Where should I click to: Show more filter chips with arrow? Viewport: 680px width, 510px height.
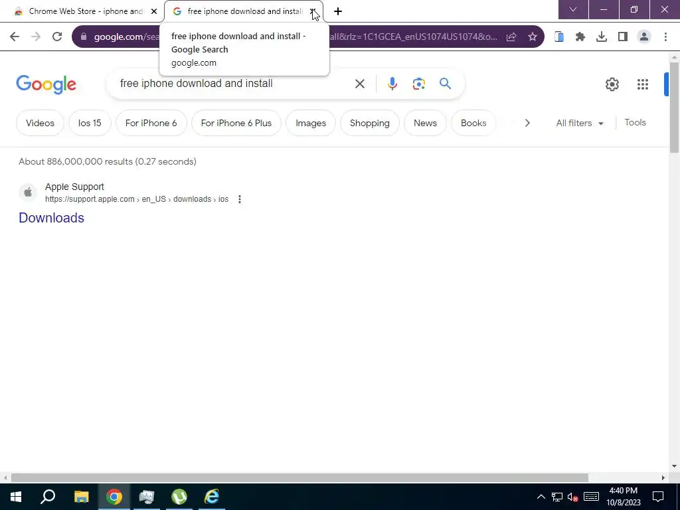[527, 123]
